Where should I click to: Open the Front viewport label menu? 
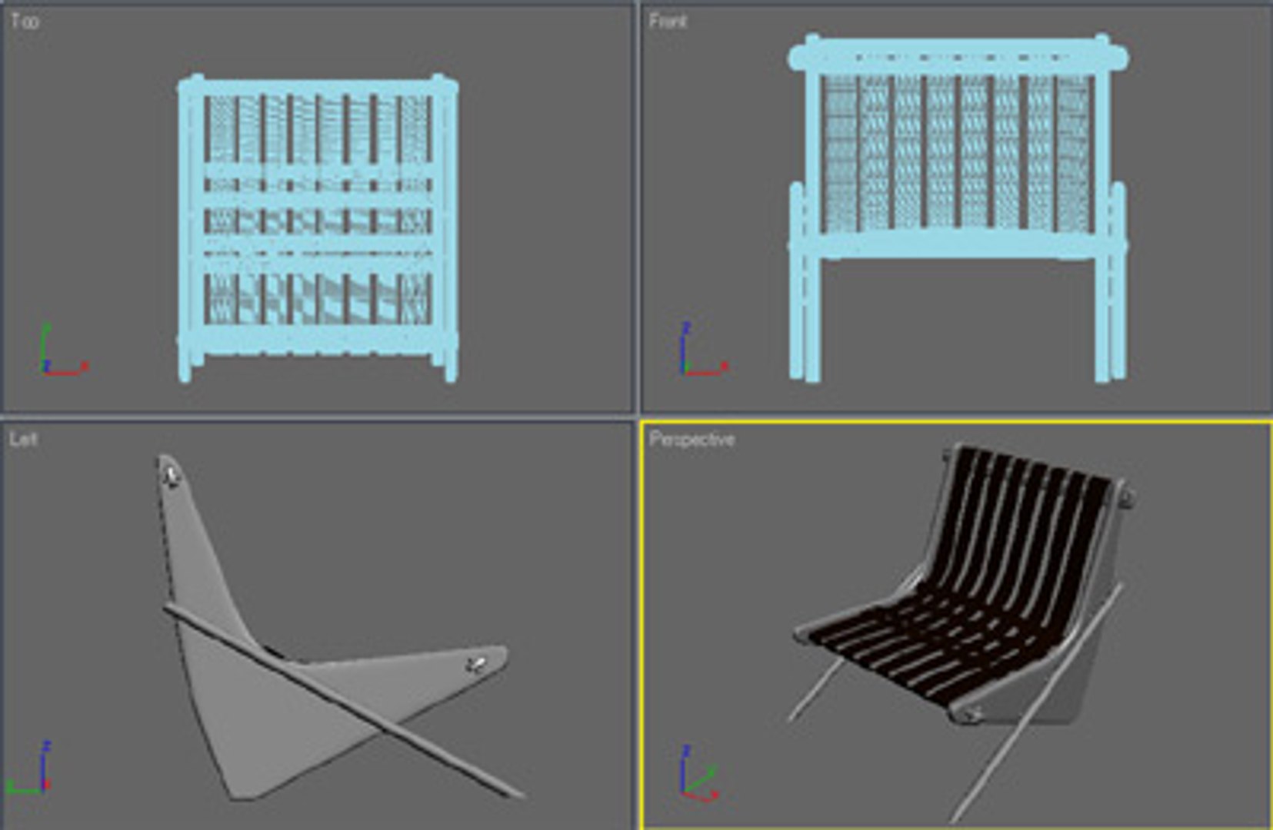click(x=667, y=22)
